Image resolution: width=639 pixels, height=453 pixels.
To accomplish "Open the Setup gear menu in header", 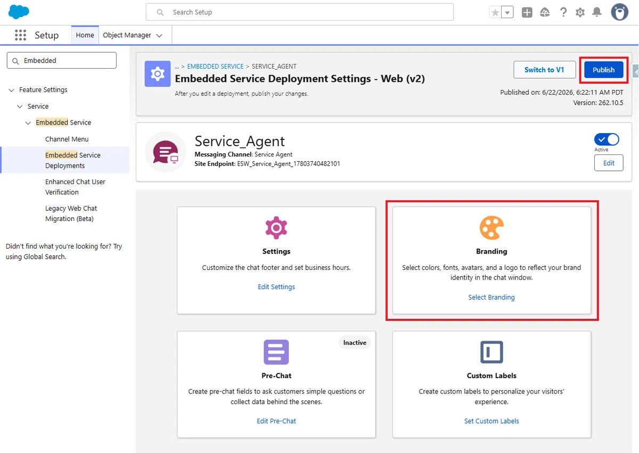I will point(580,12).
